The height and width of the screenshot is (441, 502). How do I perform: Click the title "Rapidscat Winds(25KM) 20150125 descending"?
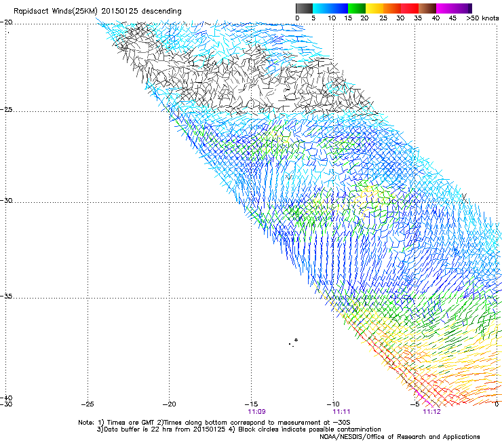click(97, 12)
